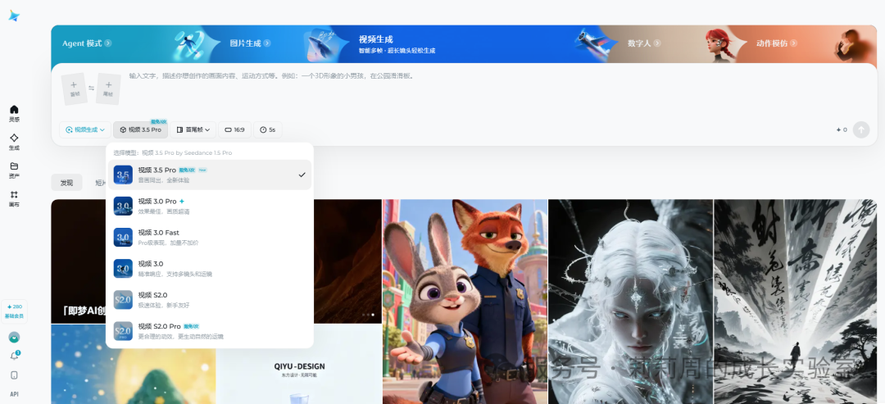The width and height of the screenshot is (885, 404).
Task: Select 视频 3.0 model option
Action: tap(210, 269)
